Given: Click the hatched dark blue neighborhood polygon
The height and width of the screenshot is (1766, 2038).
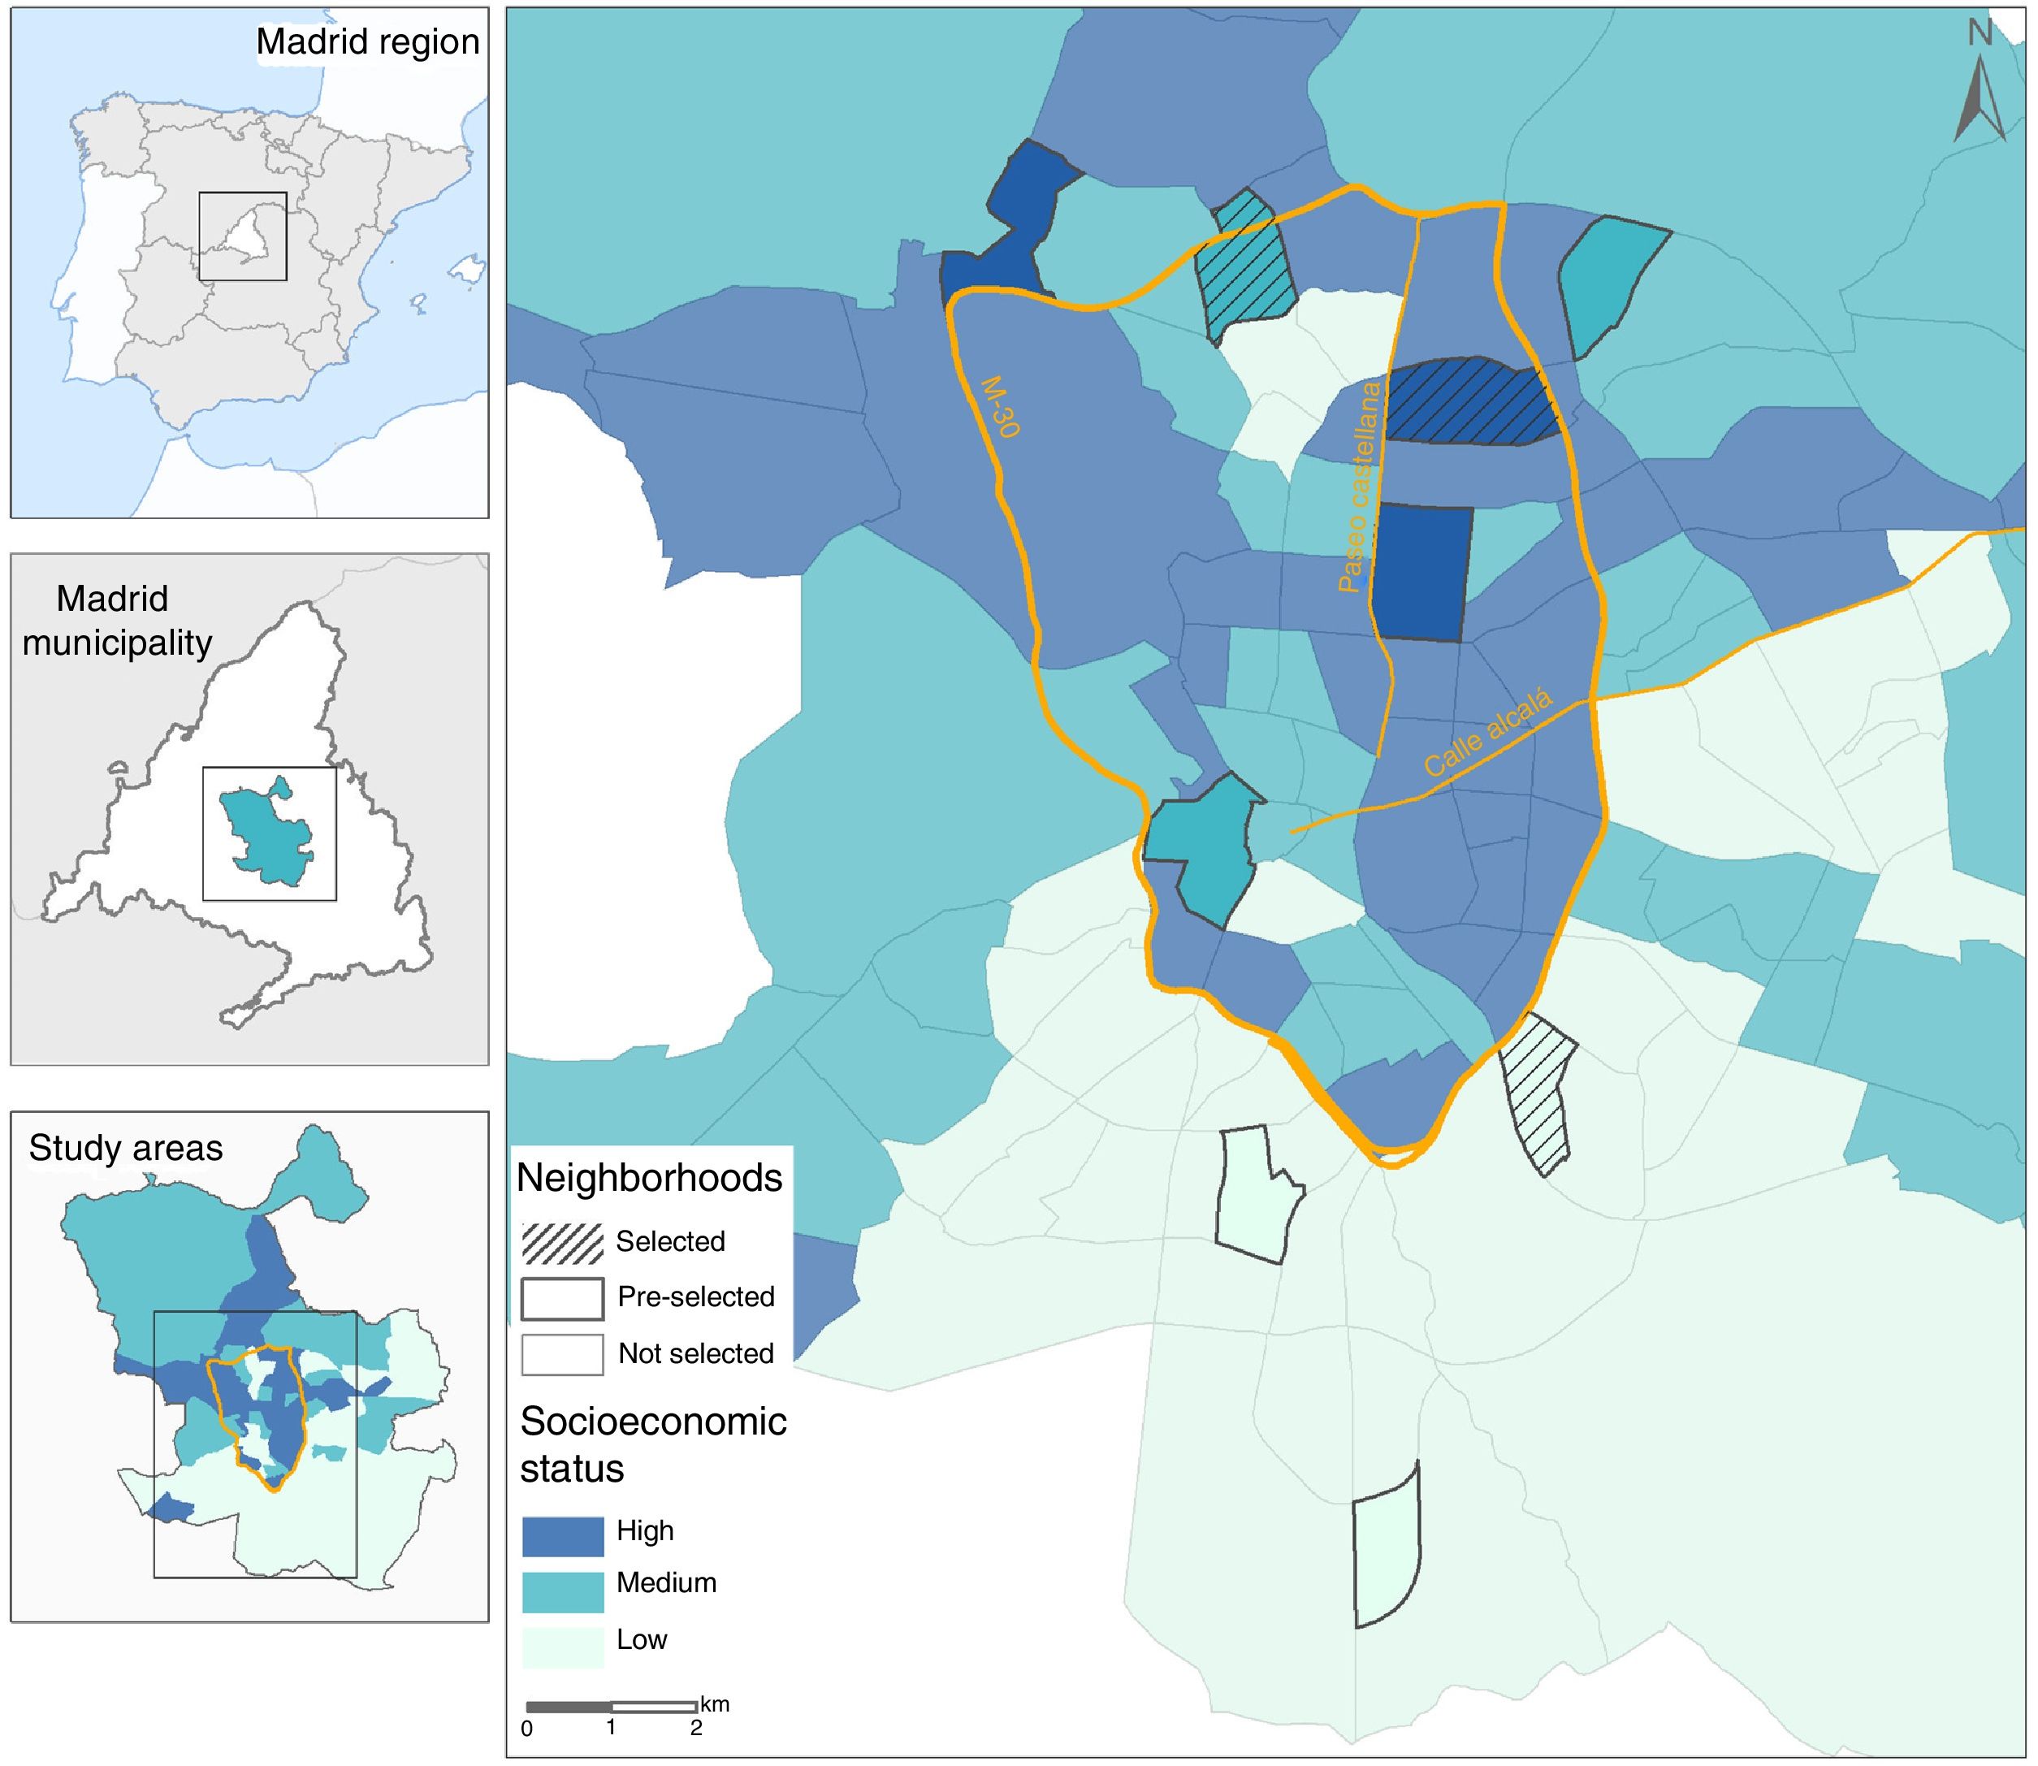Looking at the screenshot, I should [1471, 403].
